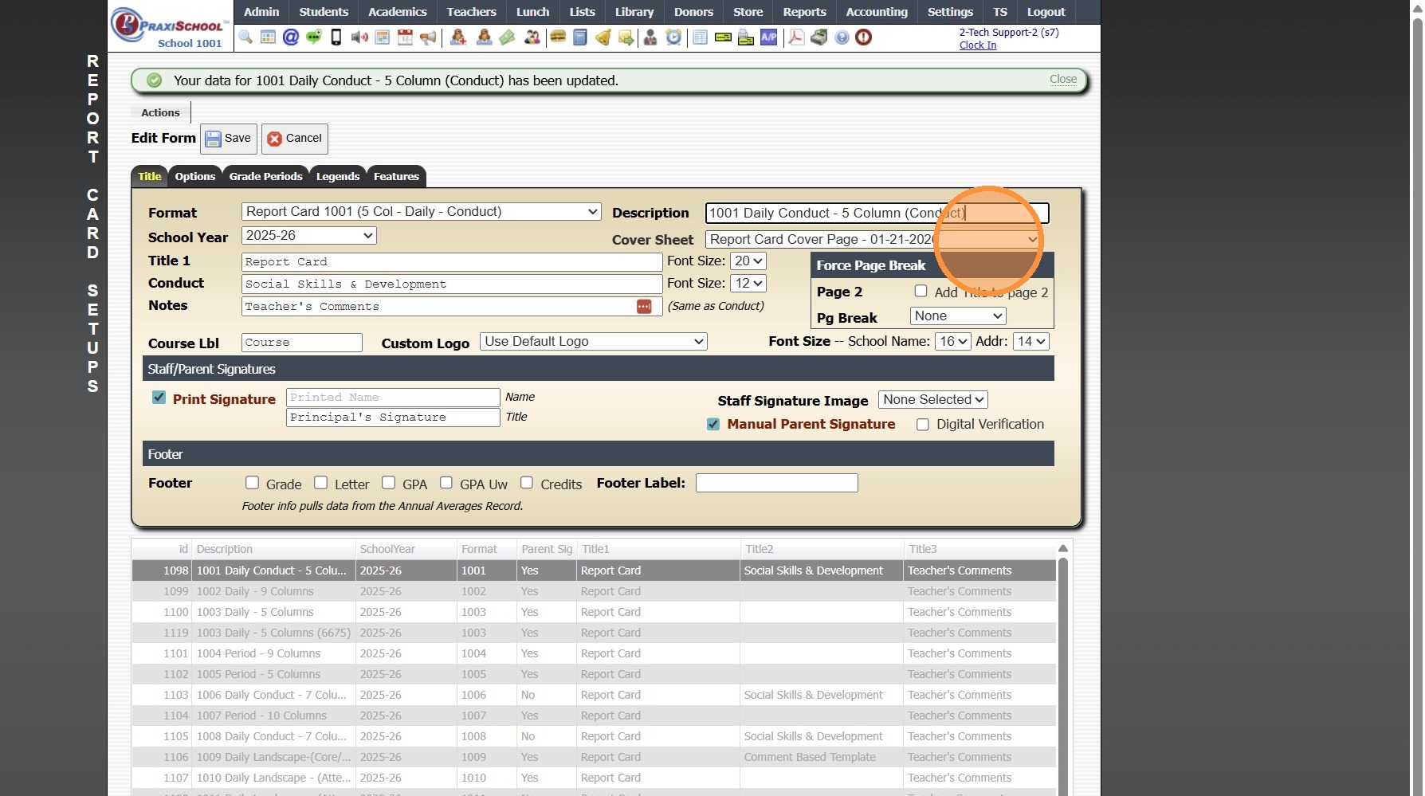Check Add Title to page 2
1425x796 pixels.
click(921, 291)
